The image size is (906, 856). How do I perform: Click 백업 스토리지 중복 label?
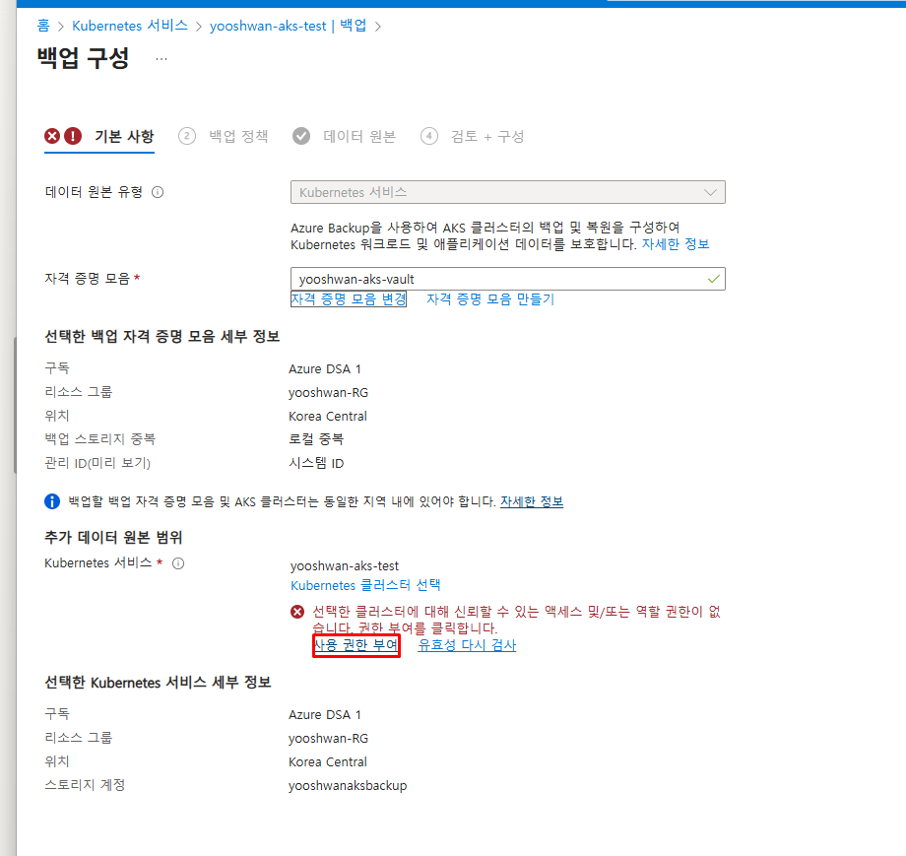(x=100, y=439)
